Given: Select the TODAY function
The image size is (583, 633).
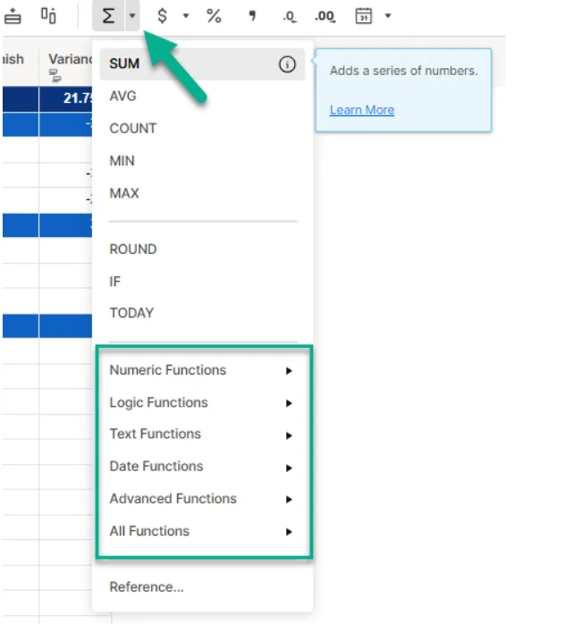Looking at the screenshot, I should [x=202, y=313].
